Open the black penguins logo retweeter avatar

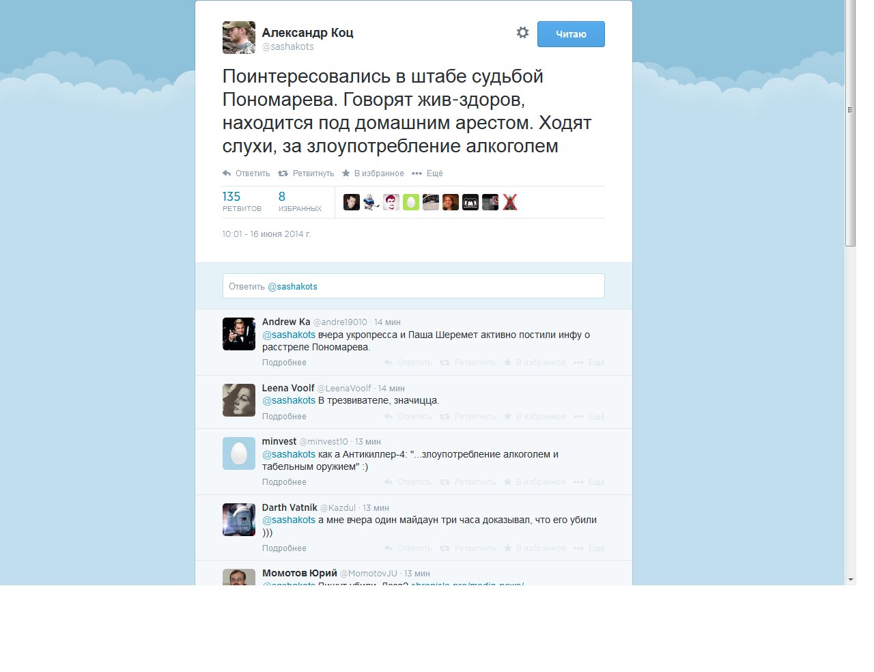point(470,202)
